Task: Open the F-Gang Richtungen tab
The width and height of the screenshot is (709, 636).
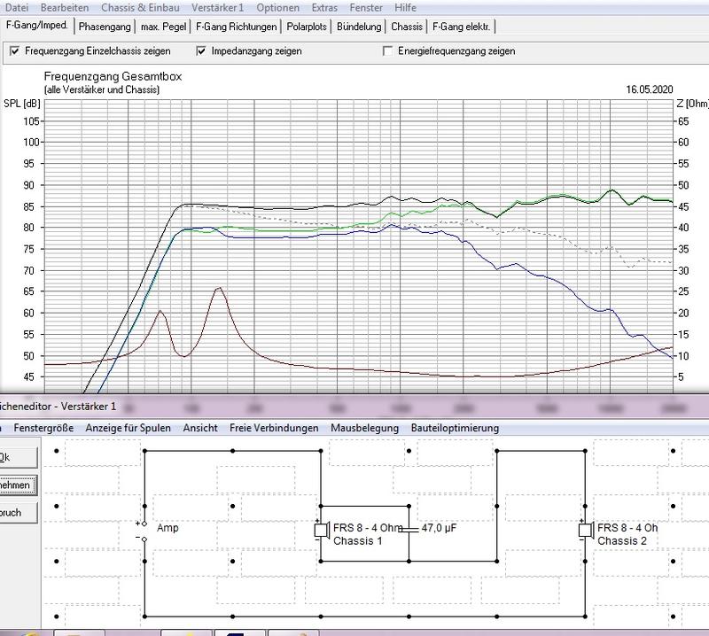Action: 236,27
